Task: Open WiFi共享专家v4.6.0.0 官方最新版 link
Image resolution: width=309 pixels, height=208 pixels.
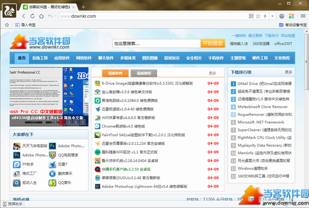Action: 128,118
